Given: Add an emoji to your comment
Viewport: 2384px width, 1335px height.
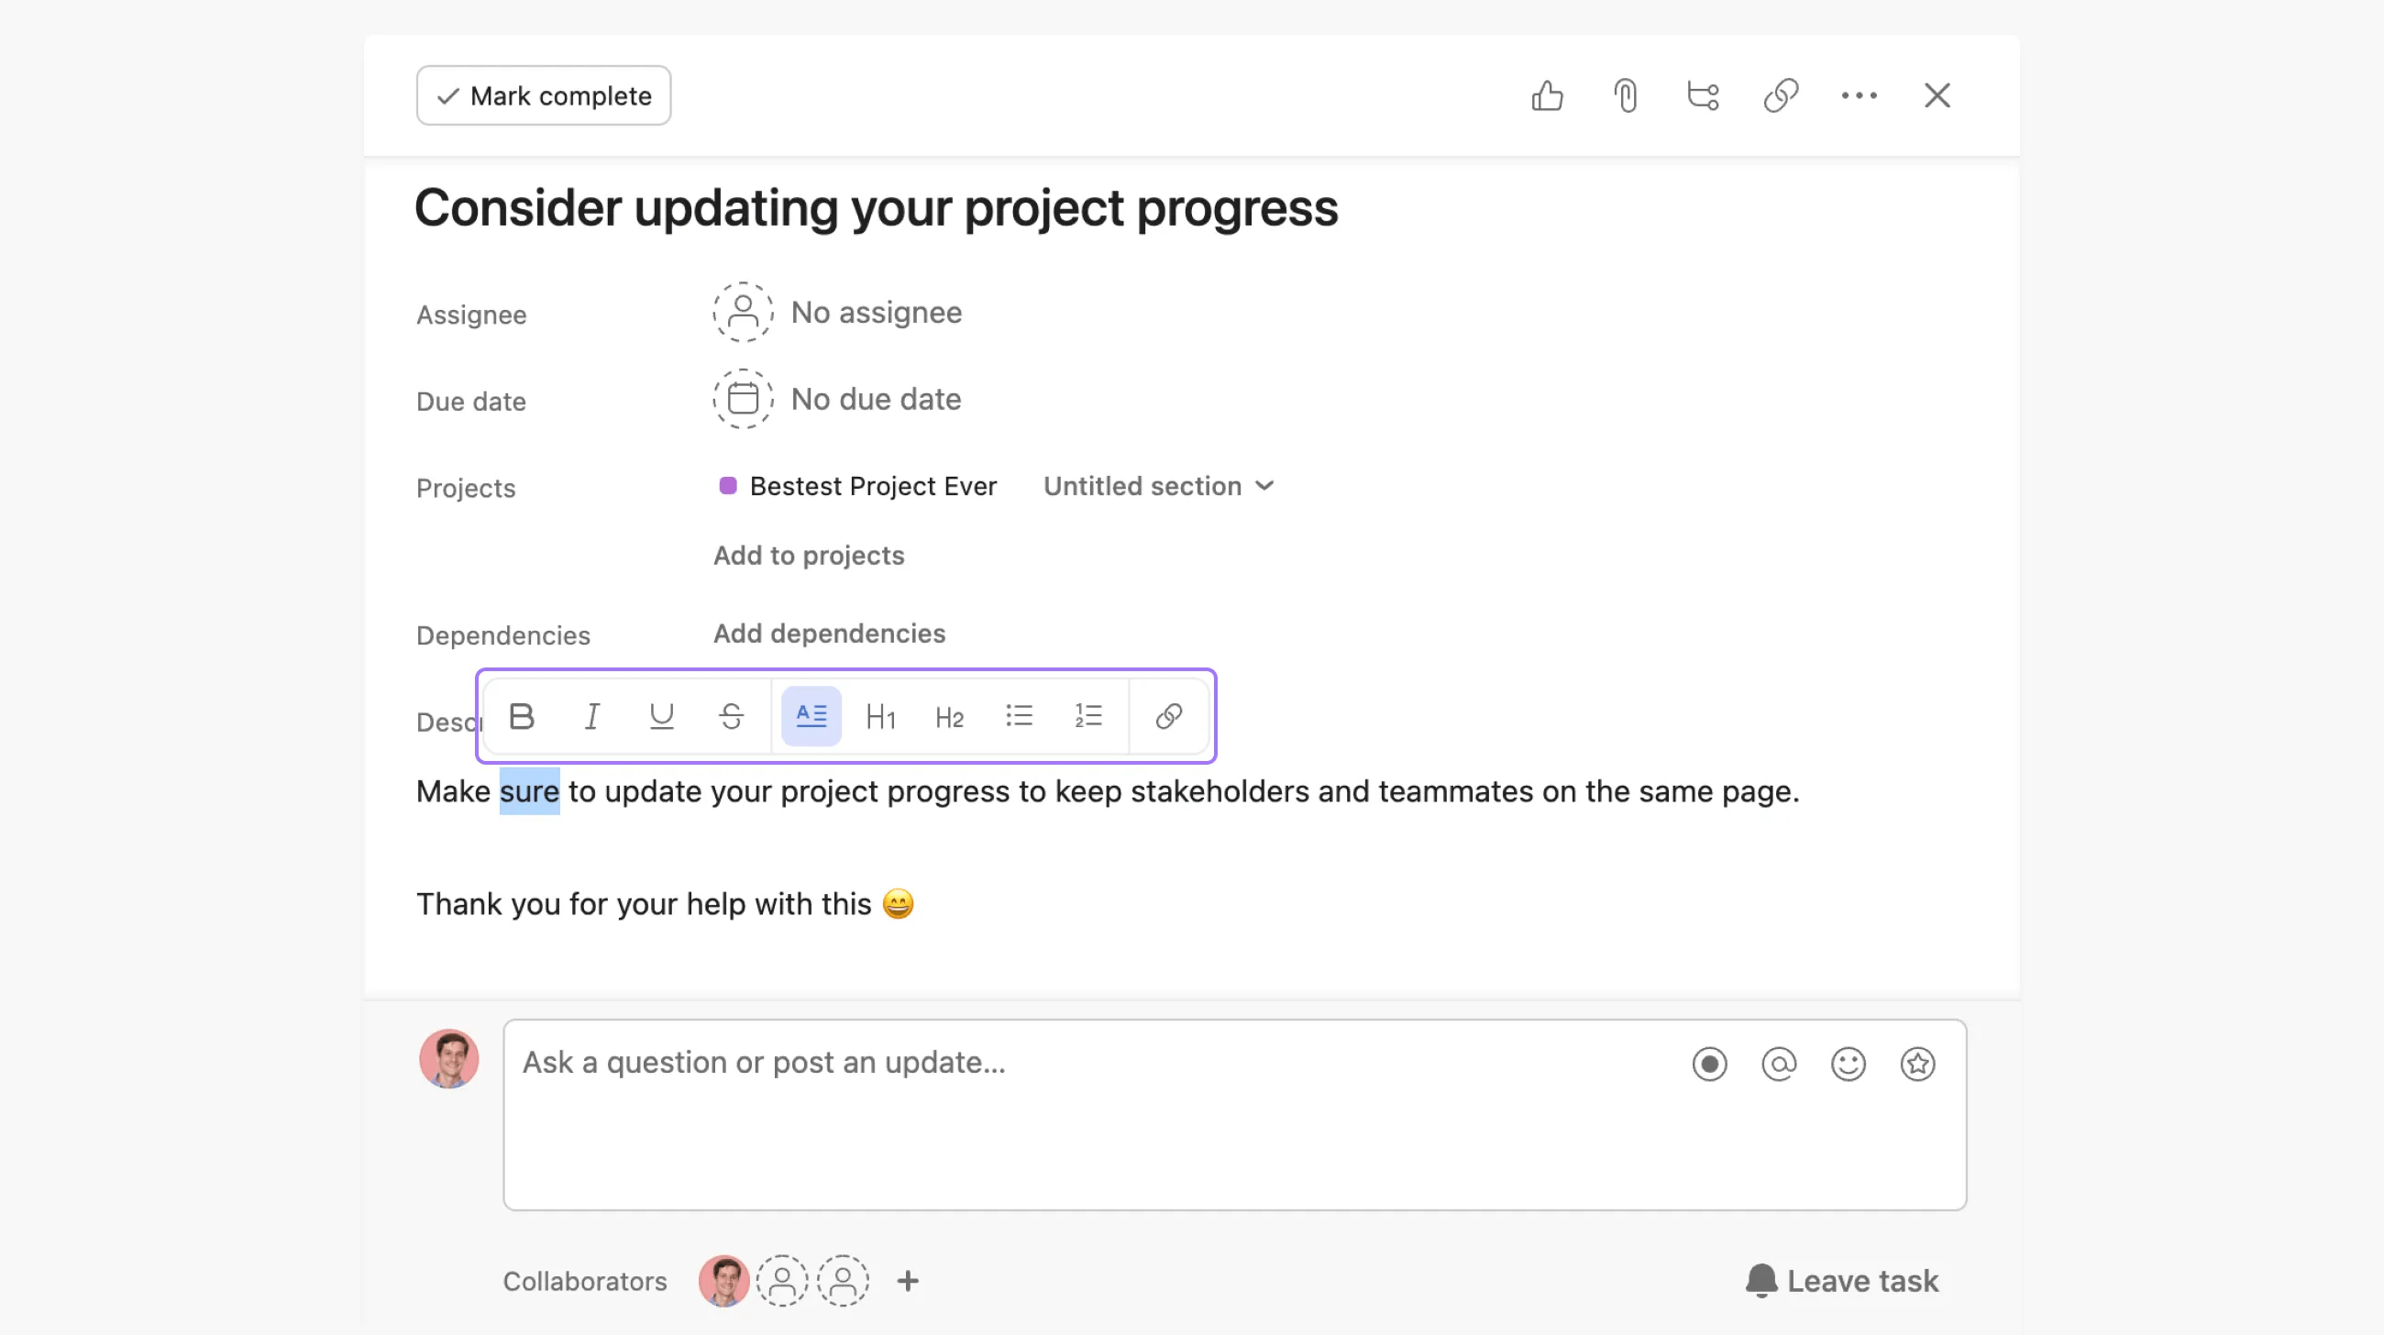Looking at the screenshot, I should click(1848, 1064).
